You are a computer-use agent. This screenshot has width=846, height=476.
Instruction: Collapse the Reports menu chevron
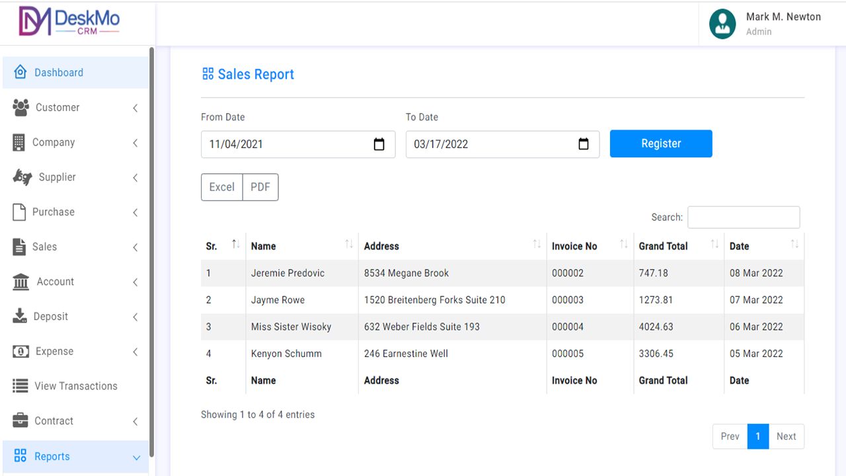click(x=136, y=457)
